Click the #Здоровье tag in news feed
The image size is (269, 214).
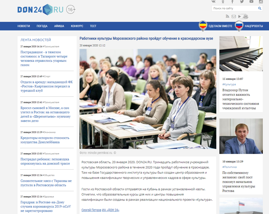pos(48,197)
